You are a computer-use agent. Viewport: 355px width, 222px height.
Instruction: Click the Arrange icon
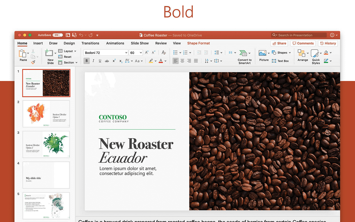tap(301, 53)
